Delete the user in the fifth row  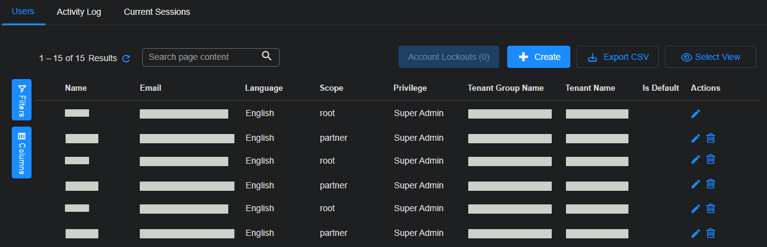click(711, 209)
